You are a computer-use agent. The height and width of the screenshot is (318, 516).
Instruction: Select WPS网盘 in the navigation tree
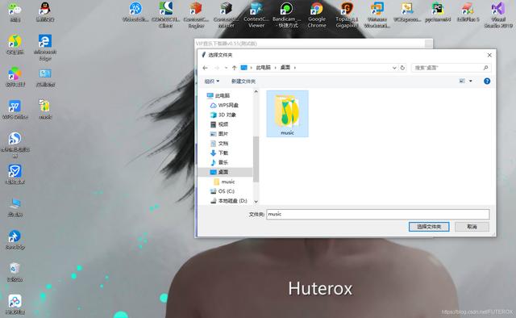(224, 105)
